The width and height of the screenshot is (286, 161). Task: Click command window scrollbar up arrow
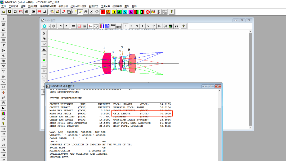(x=219, y=91)
